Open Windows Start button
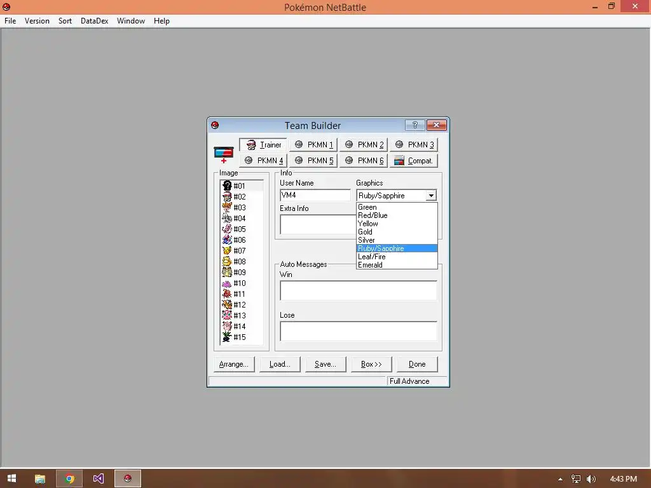This screenshot has width=651, height=488. [11, 478]
